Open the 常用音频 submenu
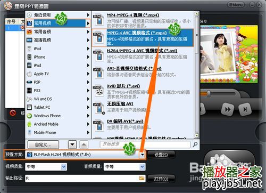266x193 pixels. click(x=58, y=31)
